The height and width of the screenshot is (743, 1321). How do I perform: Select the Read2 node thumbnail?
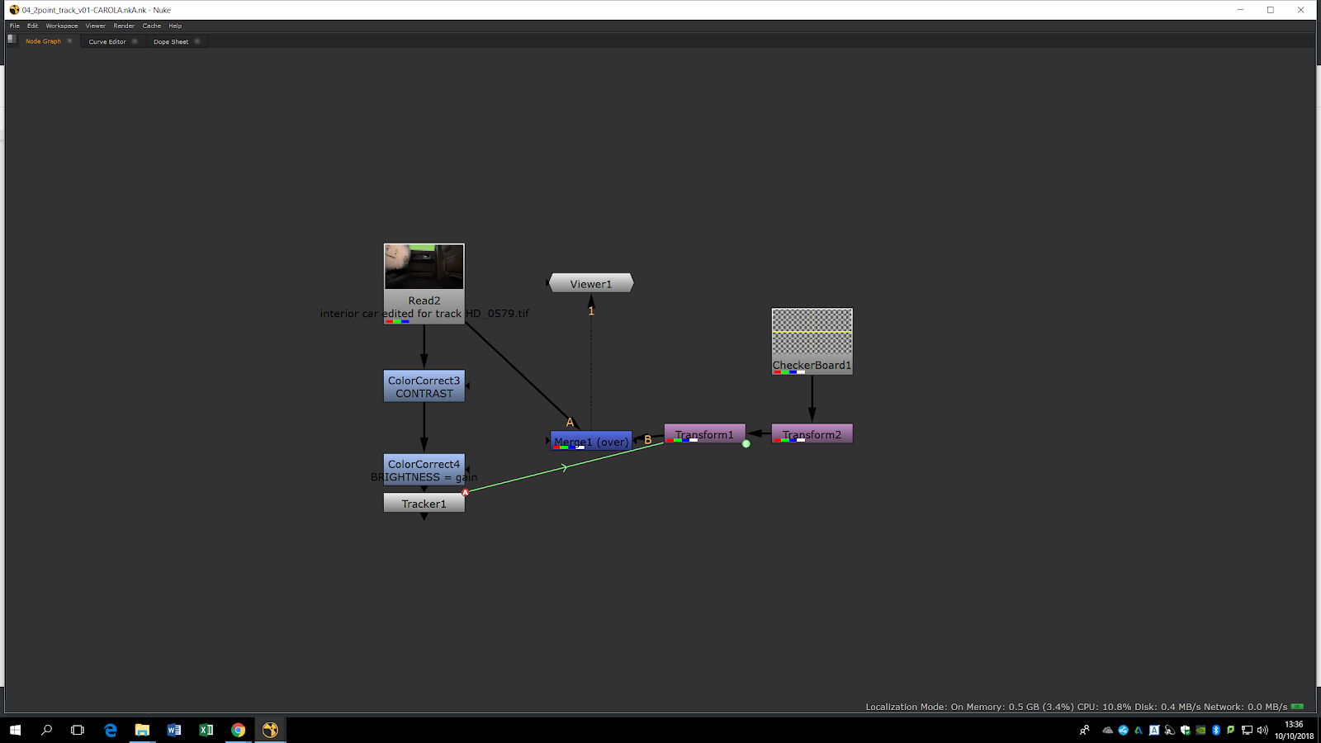pyautogui.click(x=424, y=267)
